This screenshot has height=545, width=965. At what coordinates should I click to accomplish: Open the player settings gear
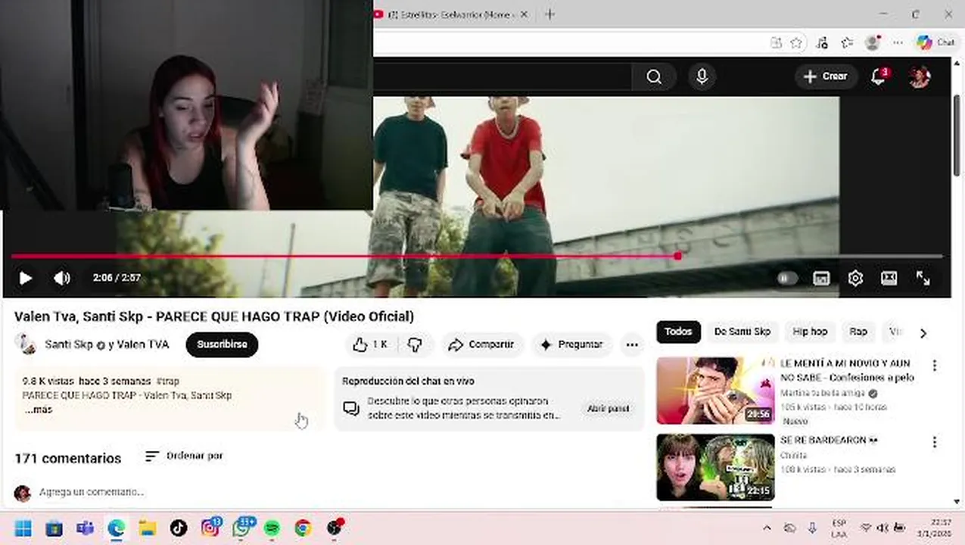(x=855, y=279)
